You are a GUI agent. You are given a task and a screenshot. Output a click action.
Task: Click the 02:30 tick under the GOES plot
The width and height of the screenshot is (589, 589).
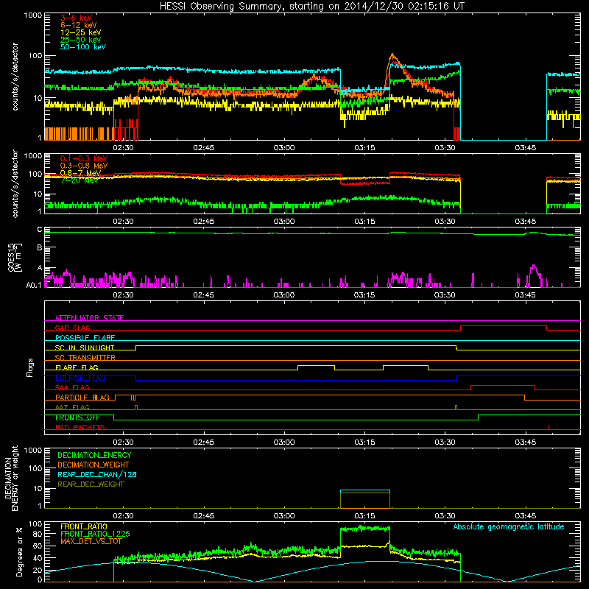pos(123,295)
